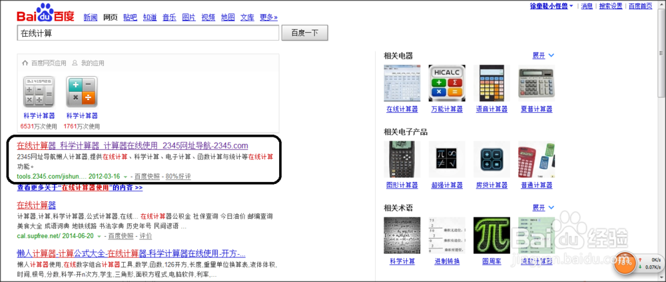
Task: Click the 图形计算器 text link
Action: click(x=402, y=185)
